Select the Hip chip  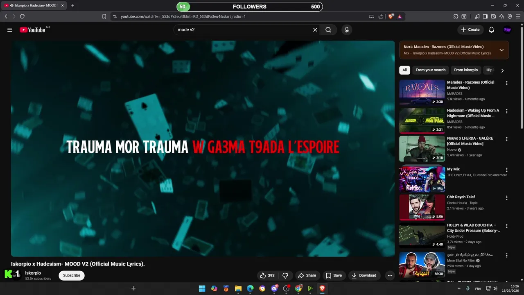tap(489, 70)
